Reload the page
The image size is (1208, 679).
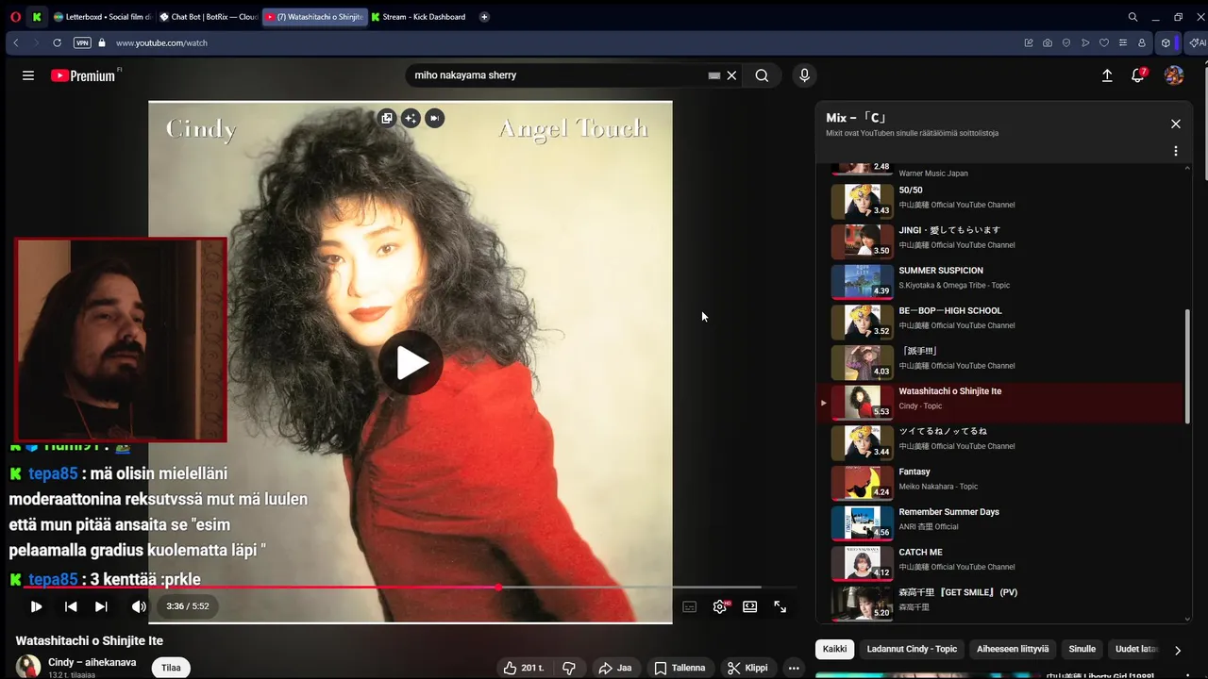[x=57, y=42]
